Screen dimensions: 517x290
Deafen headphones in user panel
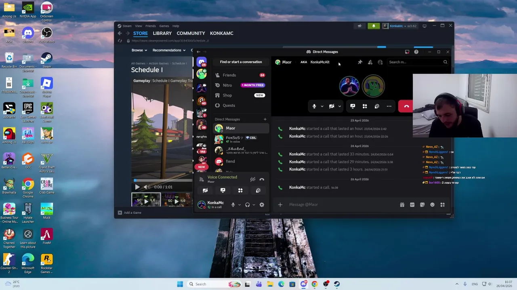tap(247, 205)
